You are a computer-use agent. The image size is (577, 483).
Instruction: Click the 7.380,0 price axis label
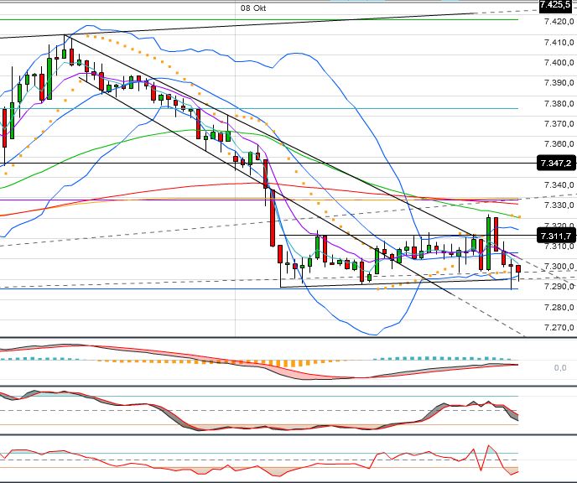click(x=559, y=103)
